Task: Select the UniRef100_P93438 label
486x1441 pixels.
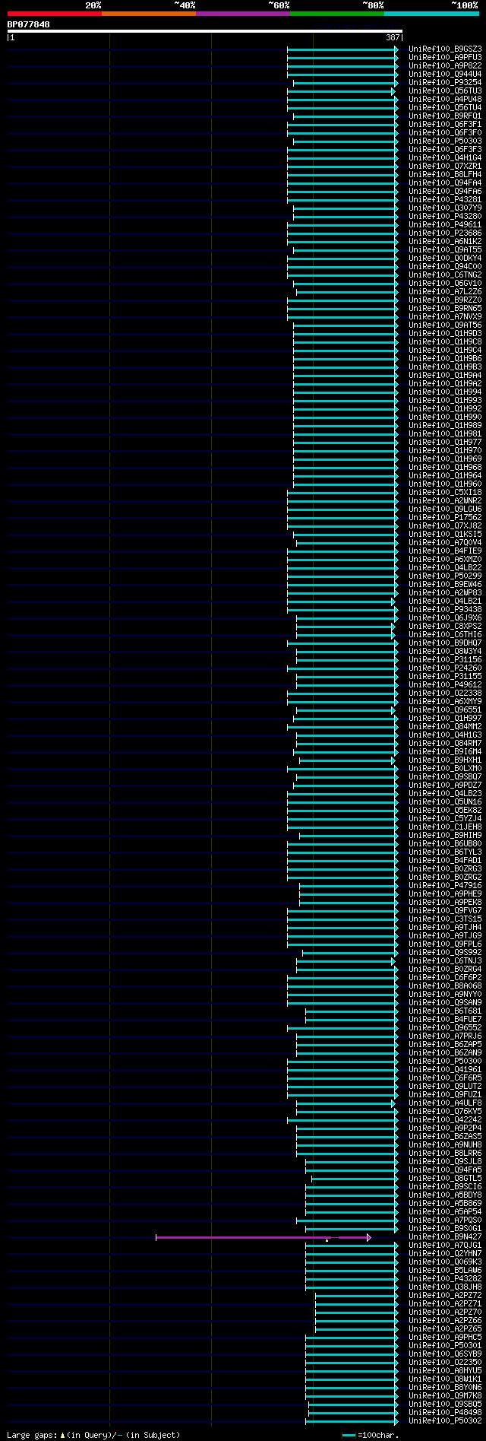Action: point(445,609)
